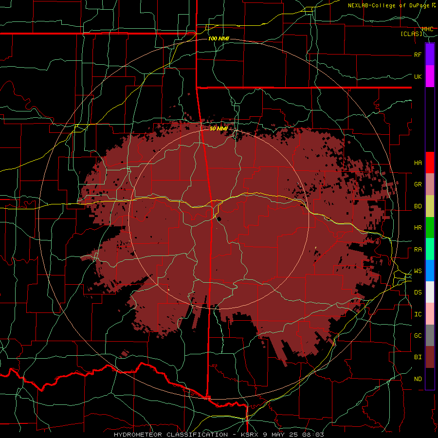Click the 08:03 timestamp
Image resolution: width=438 pixels, height=438 pixels.
313,435
